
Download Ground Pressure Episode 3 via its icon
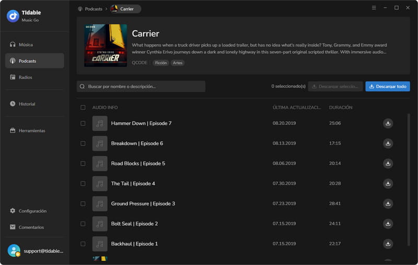click(388, 204)
